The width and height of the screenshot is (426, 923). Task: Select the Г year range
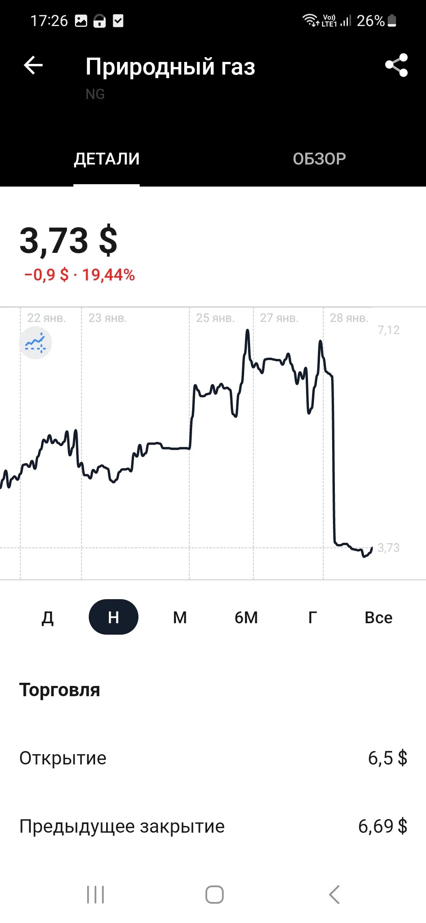312,617
